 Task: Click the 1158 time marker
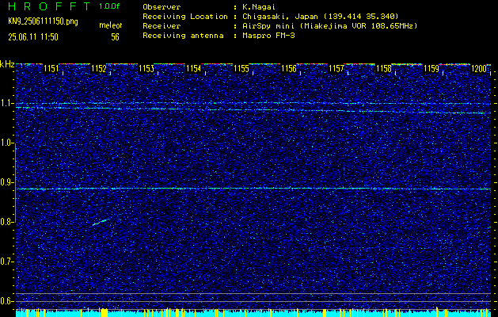click(x=384, y=68)
